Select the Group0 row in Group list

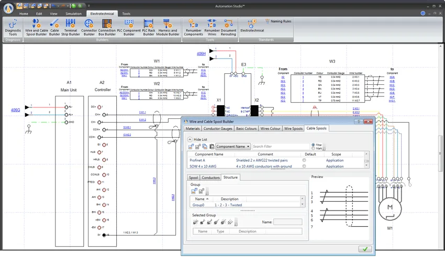[x=245, y=205]
